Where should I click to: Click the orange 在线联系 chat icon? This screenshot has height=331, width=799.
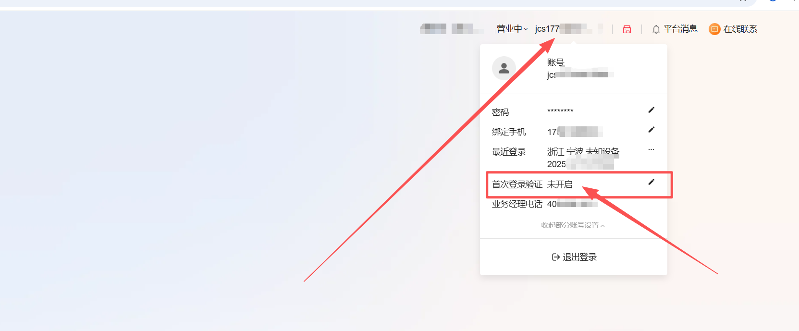tap(714, 29)
